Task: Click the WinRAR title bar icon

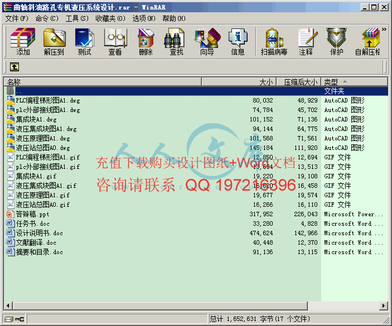Action: (7, 7)
